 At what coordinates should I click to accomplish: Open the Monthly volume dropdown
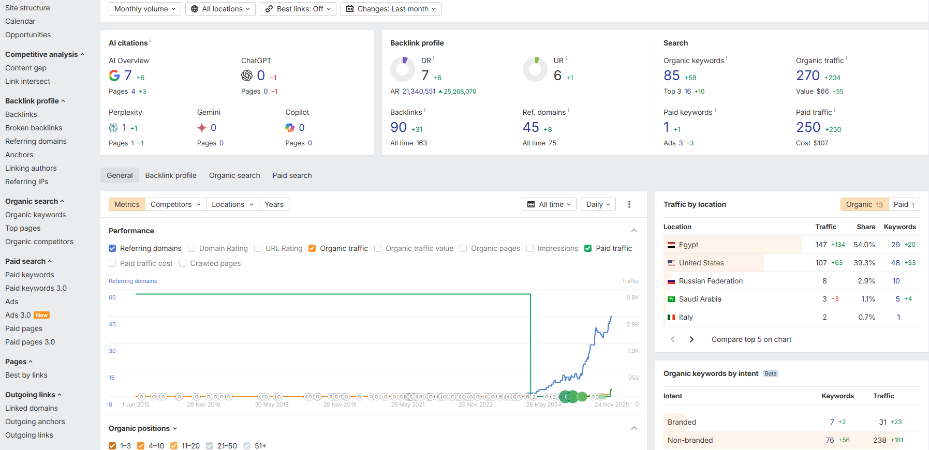pos(145,9)
